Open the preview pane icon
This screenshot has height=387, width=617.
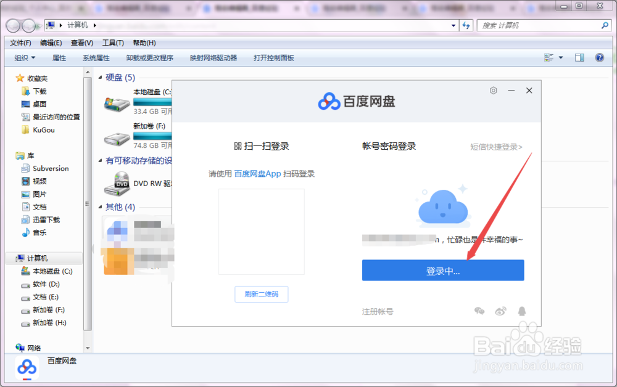[x=579, y=57]
